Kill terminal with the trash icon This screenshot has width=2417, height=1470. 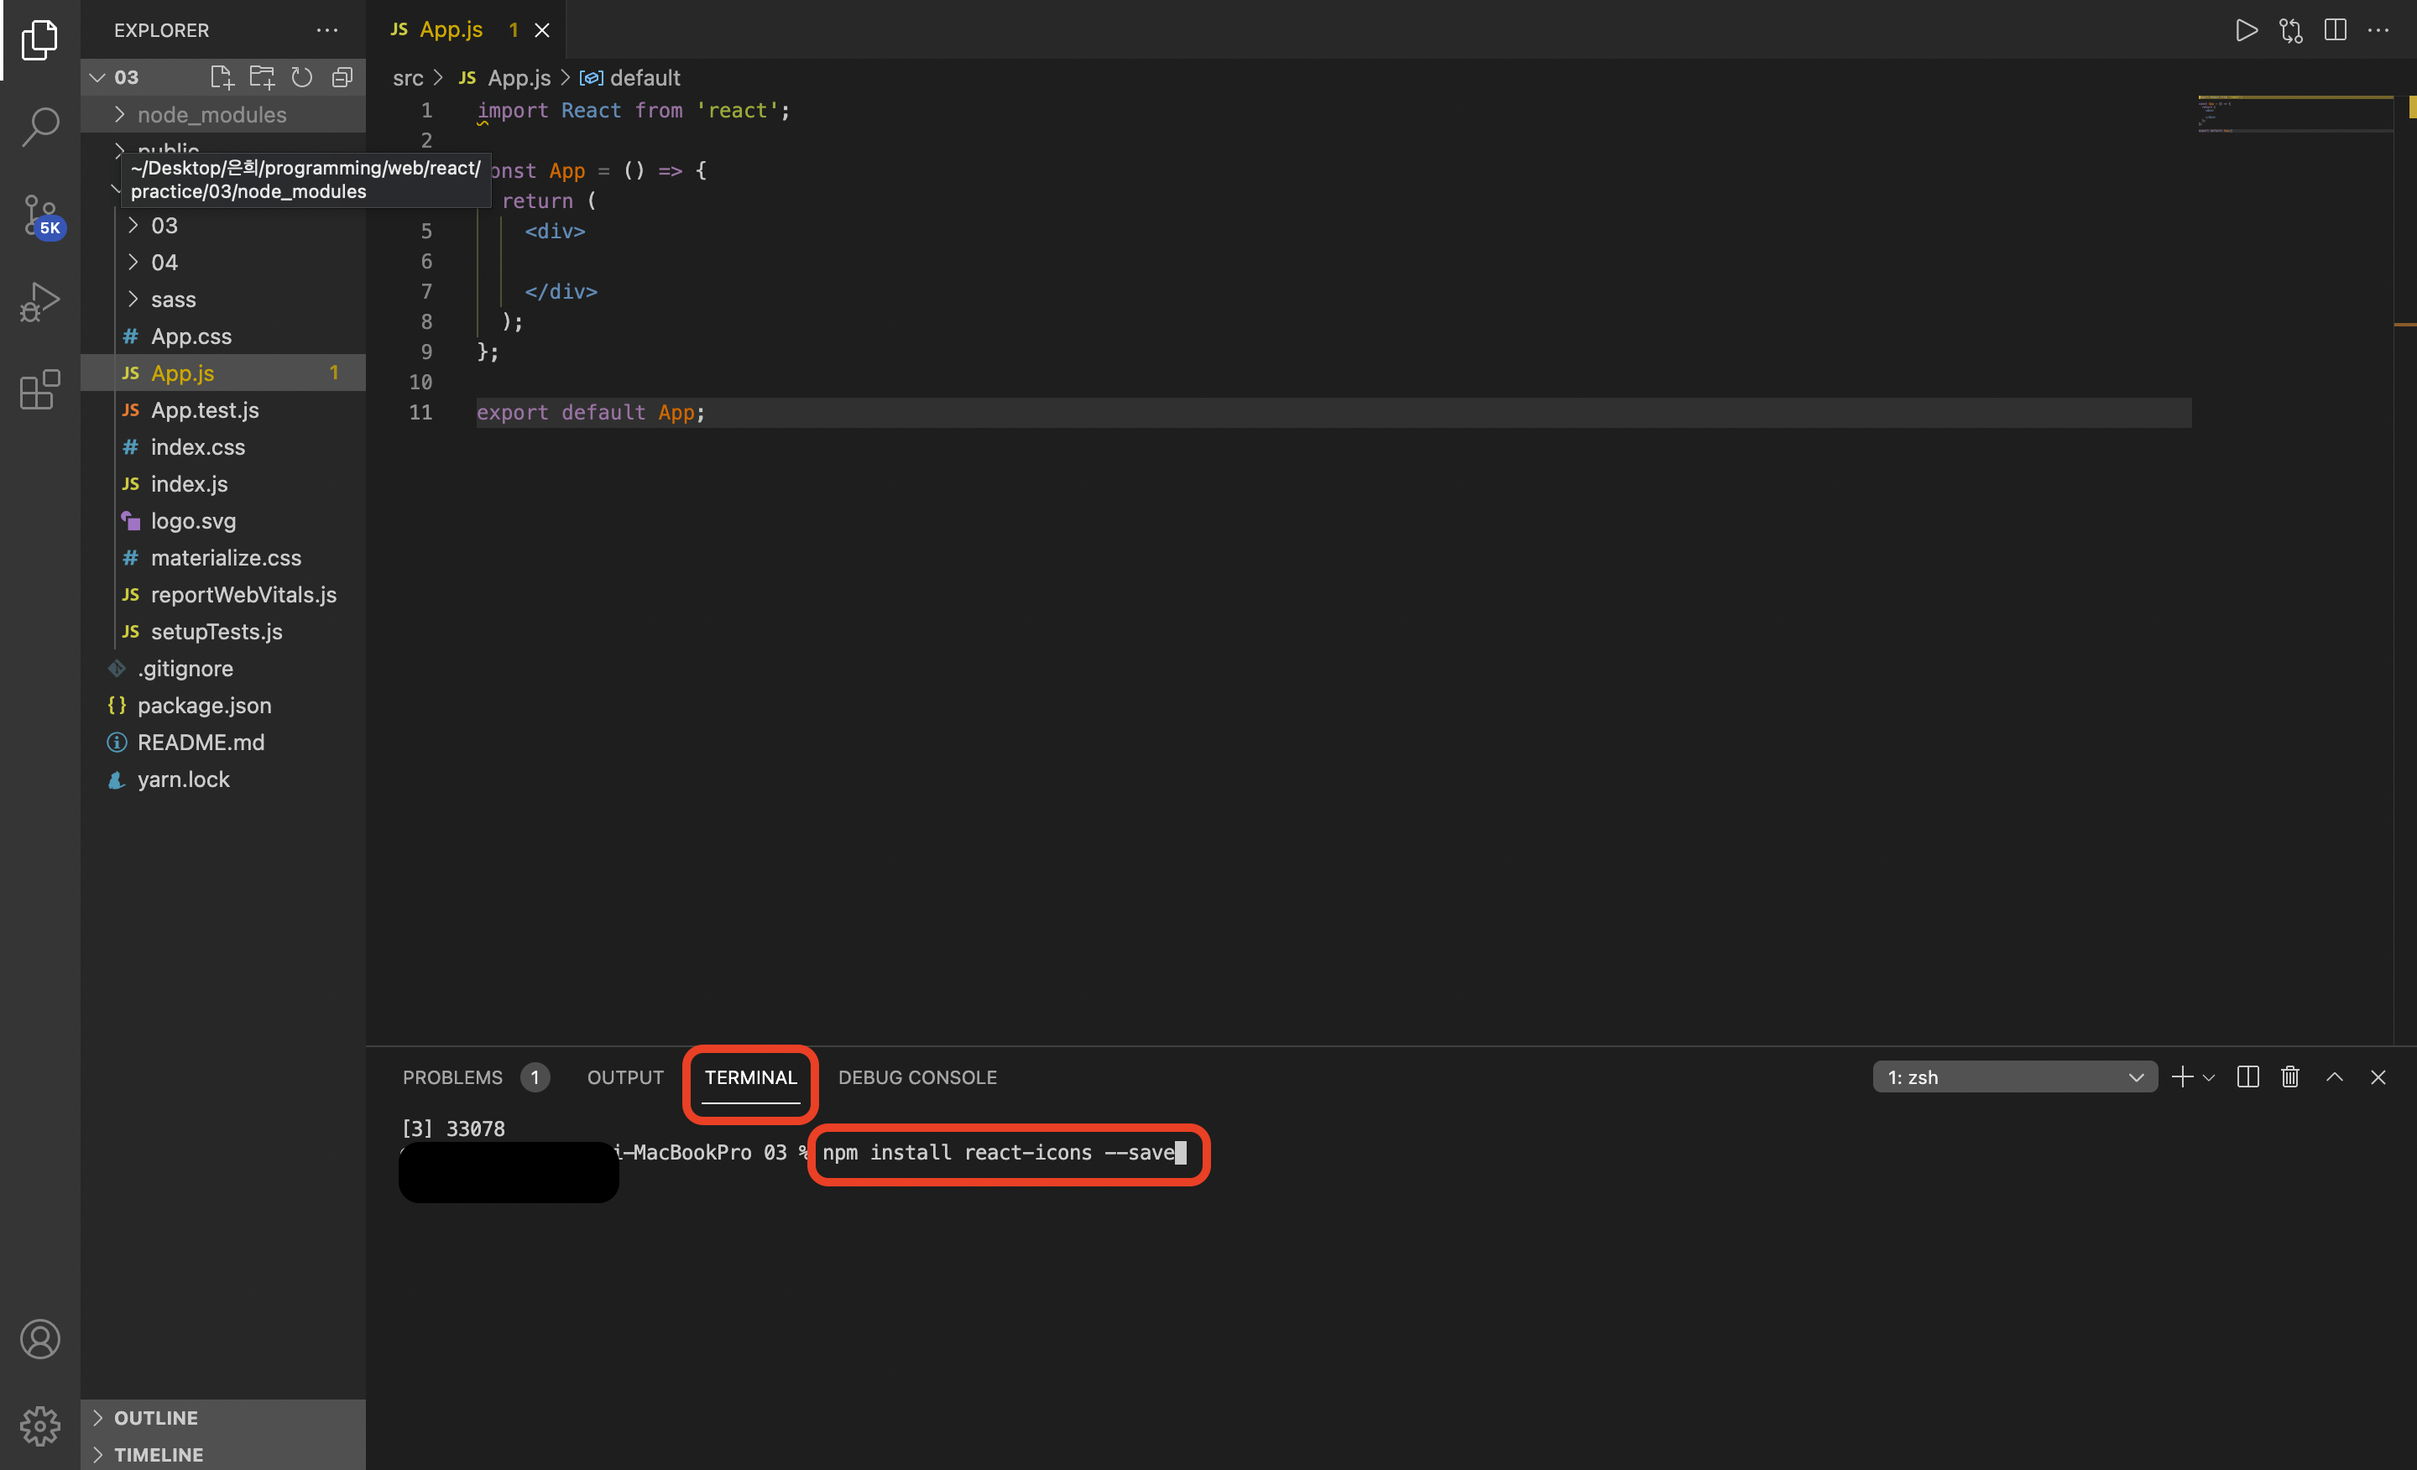pos(2289,1076)
